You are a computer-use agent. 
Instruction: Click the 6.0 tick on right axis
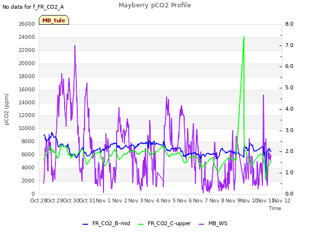click(x=289, y=67)
